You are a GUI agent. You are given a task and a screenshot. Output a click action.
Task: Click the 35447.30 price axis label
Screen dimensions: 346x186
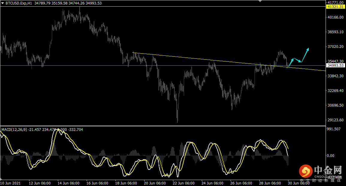pos(336,61)
